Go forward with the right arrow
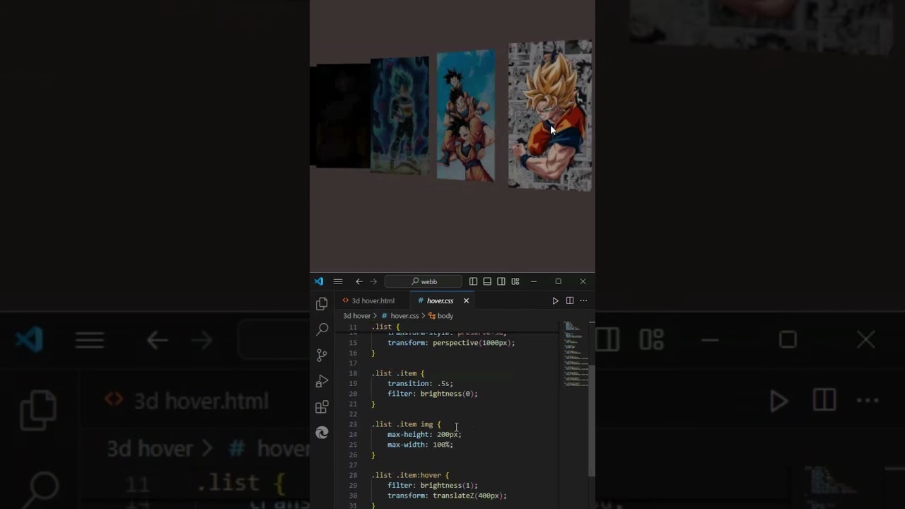The height and width of the screenshot is (509, 905). click(373, 281)
